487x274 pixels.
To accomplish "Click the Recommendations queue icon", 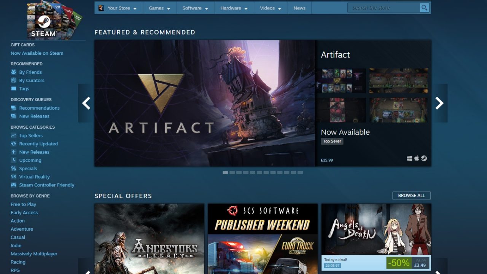I will pyautogui.click(x=14, y=108).
